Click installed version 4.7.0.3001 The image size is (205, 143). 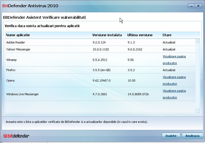point(100,94)
